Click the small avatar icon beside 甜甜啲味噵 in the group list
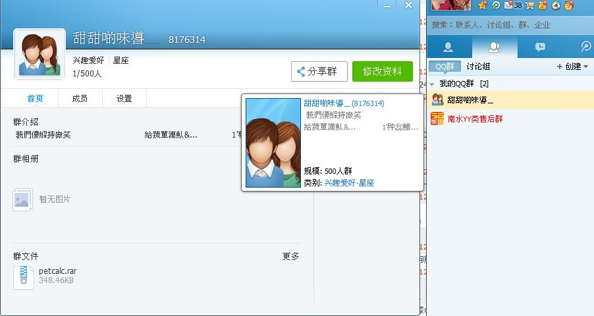The width and height of the screenshot is (594, 316). (437, 99)
